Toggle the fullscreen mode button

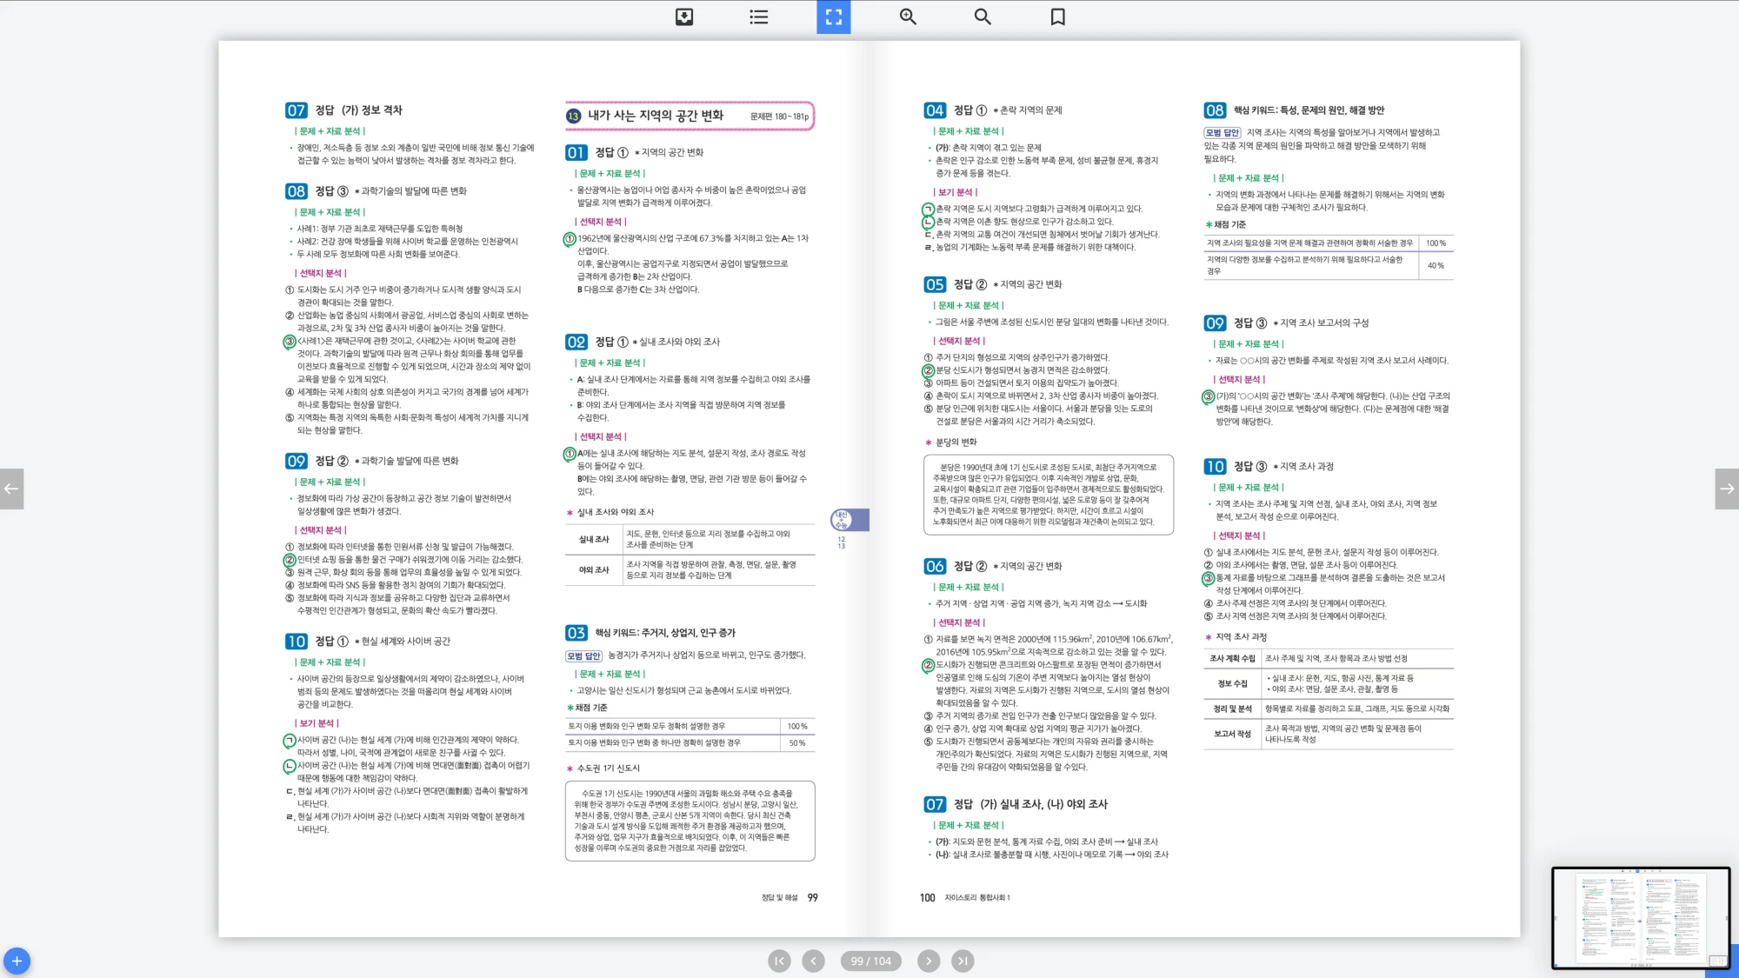[x=833, y=17]
